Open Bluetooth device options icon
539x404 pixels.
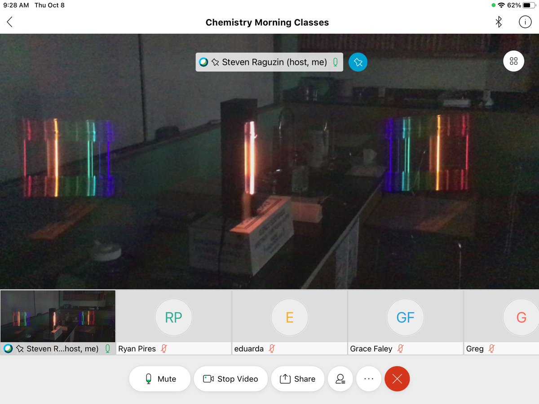click(x=499, y=22)
